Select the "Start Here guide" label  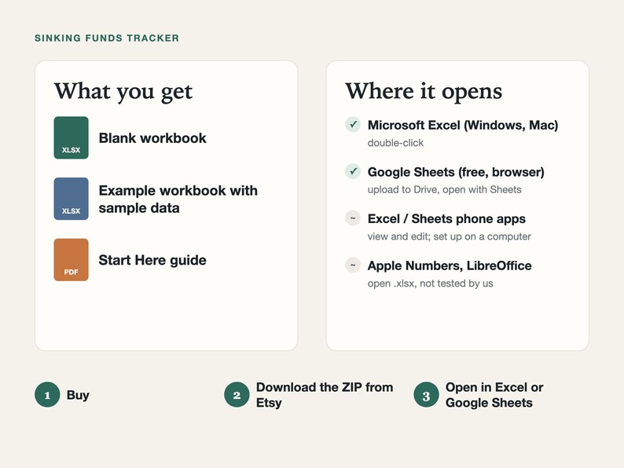point(152,260)
